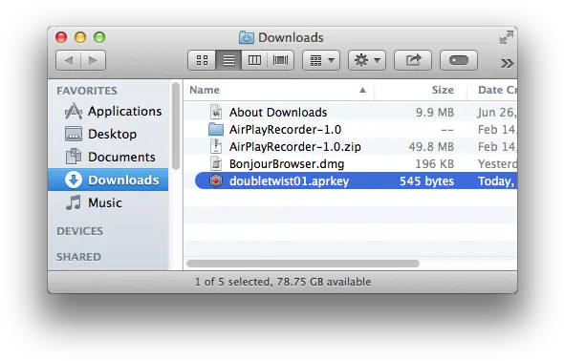Select the About Downloads file

[x=351, y=112]
